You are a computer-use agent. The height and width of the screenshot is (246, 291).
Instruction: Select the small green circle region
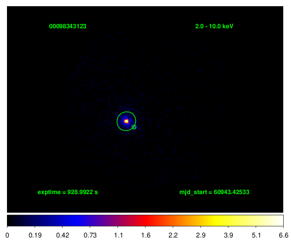[134, 127]
